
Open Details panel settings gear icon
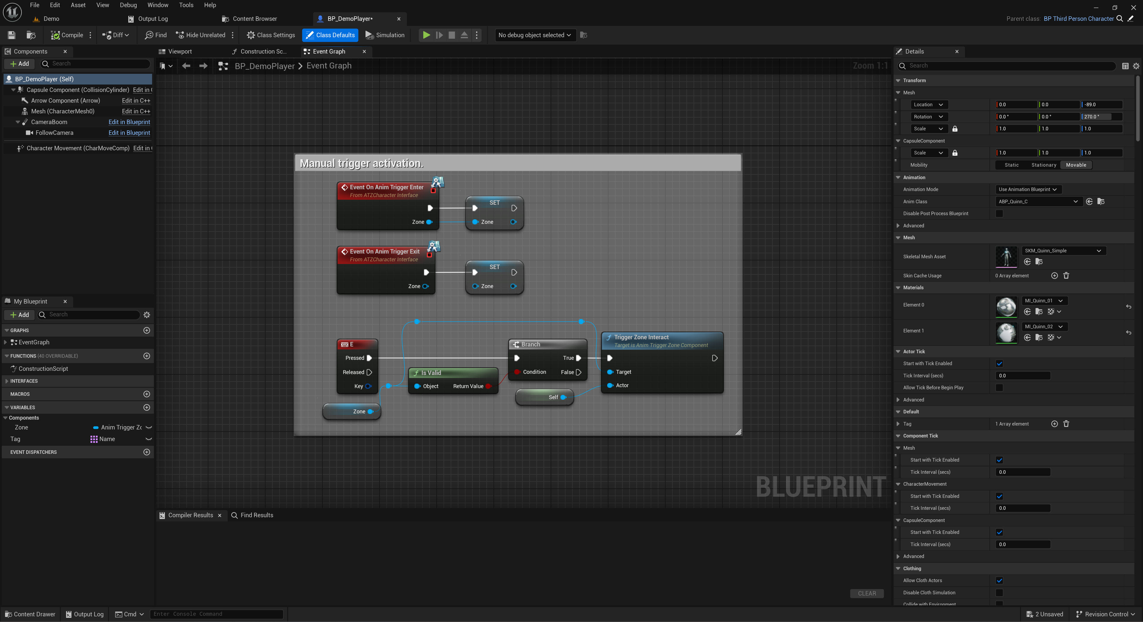[x=1136, y=66]
